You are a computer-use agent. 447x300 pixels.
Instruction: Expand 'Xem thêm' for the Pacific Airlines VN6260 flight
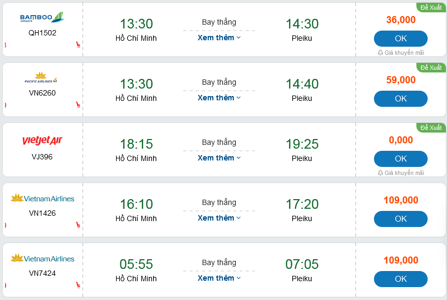point(219,98)
